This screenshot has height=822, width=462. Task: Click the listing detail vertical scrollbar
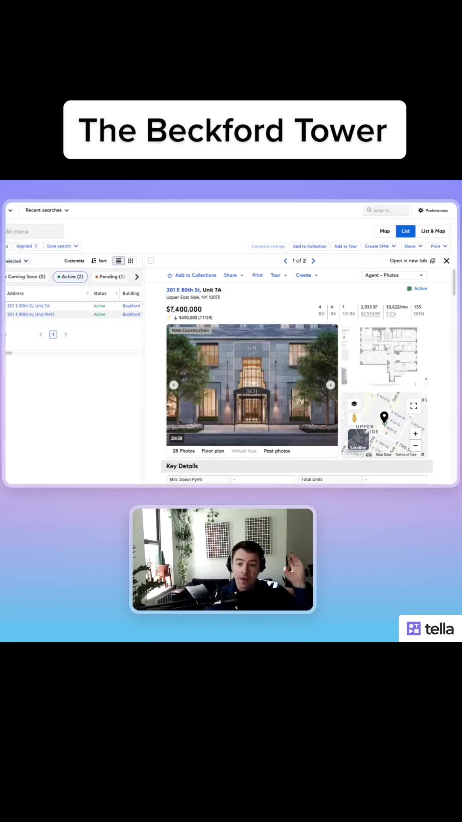coord(454,283)
